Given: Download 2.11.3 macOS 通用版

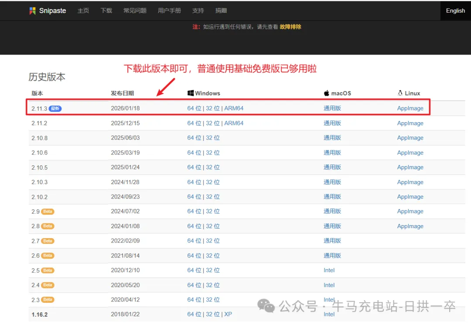Looking at the screenshot, I should (332, 108).
